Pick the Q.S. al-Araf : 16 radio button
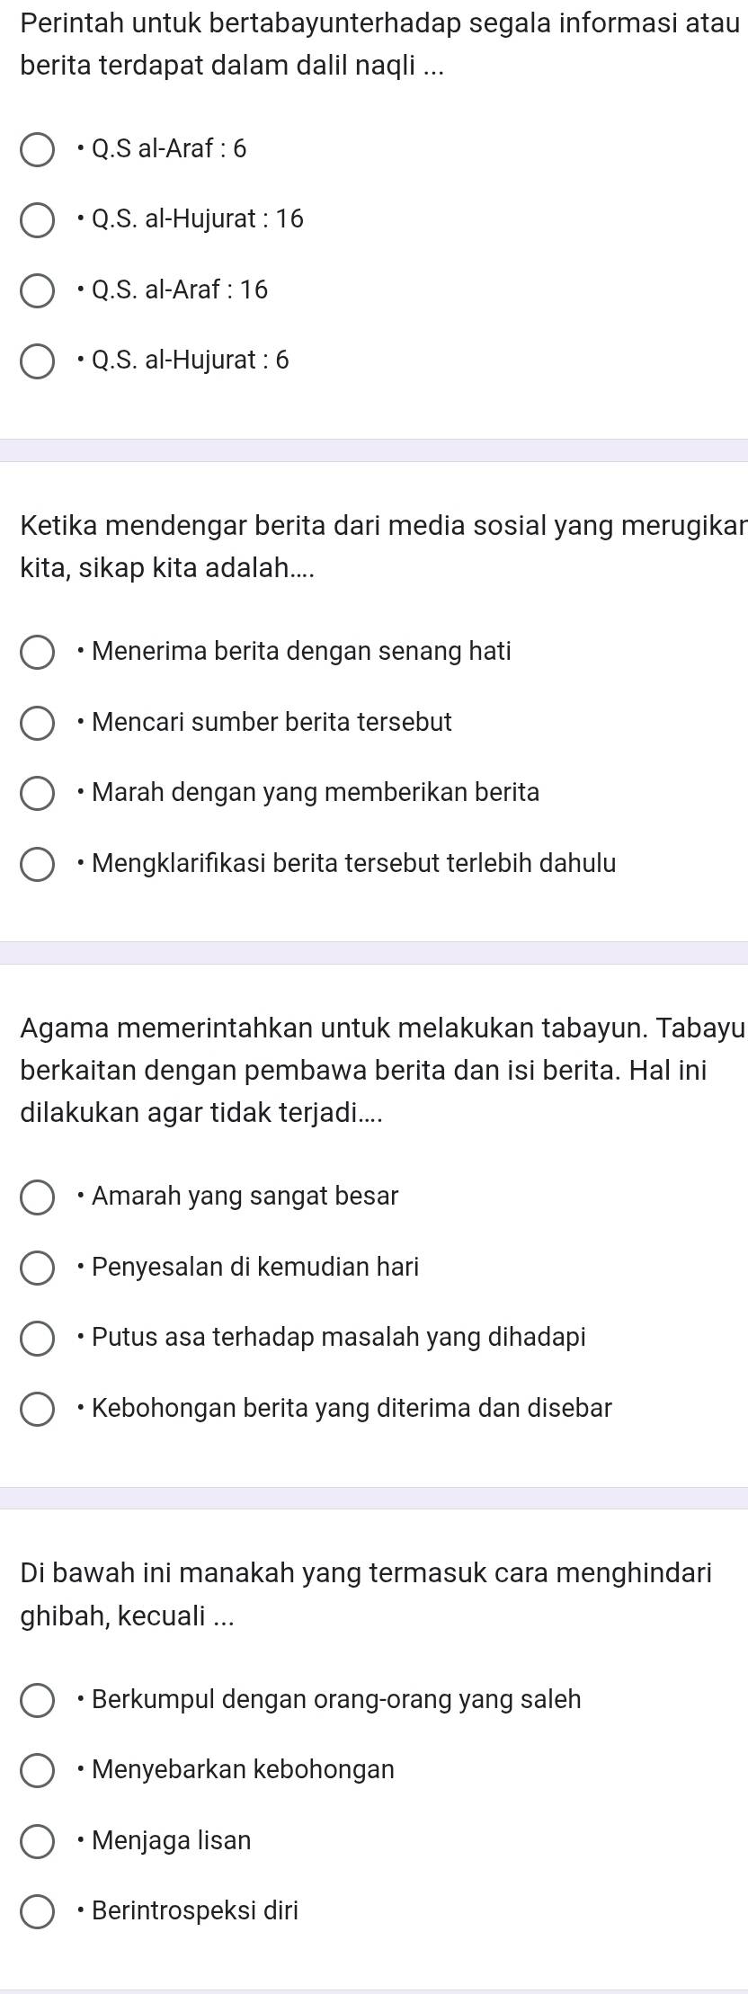 (37, 291)
